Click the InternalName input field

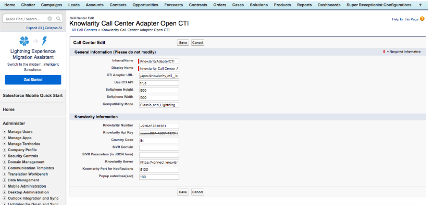(x=159, y=61)
